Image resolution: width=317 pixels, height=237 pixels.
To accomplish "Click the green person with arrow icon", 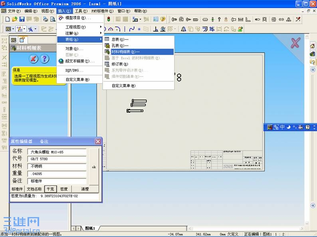I will pos(240,29).
